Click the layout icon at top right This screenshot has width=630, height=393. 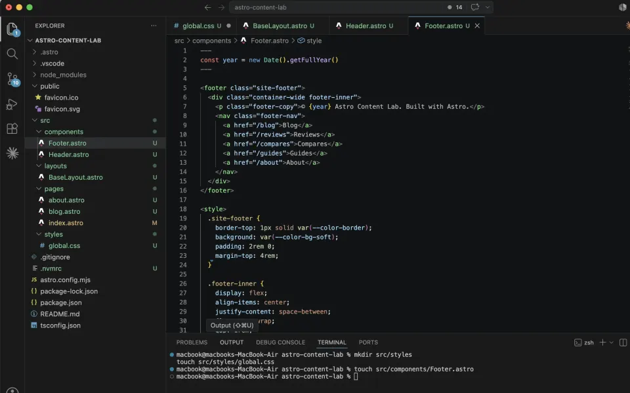point(623,7)
